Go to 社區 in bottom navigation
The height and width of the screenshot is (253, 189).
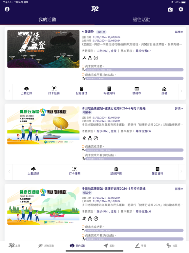[x=172, y=245]
